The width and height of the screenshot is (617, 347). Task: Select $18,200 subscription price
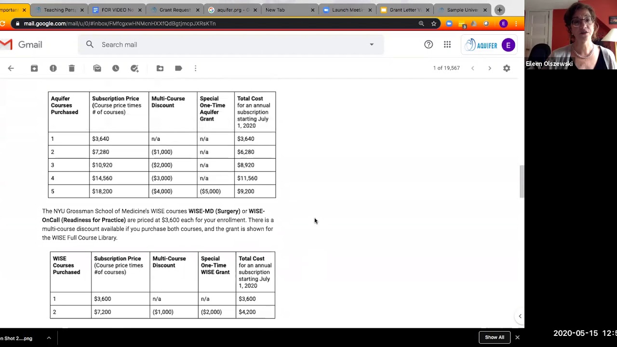click(102, 191)
